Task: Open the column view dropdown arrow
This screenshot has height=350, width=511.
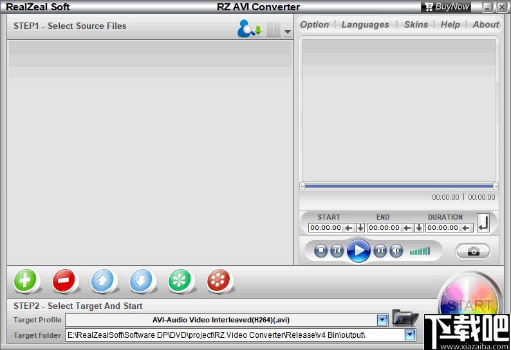Action: [x=288, y=31]
